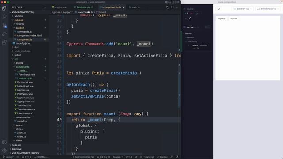Viewport: 283px width, 159px height.
Task: Click errors and warnings count in status bar
Action: (x=27, y=157)
